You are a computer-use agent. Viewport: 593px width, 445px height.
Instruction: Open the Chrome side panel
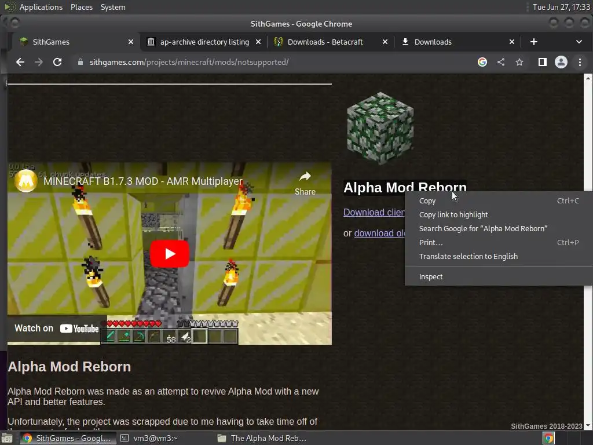[542, 62]
